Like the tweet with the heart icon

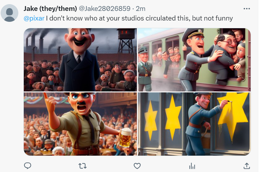coord(137,166)
